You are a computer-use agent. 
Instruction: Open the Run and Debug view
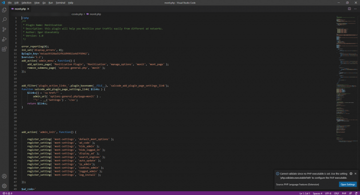point(4,39)
